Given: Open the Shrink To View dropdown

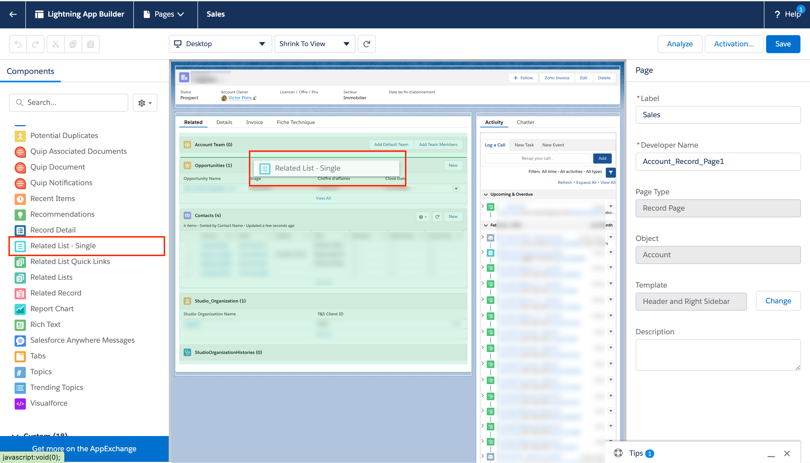Looking at the screenshot, I should [315, 44].
